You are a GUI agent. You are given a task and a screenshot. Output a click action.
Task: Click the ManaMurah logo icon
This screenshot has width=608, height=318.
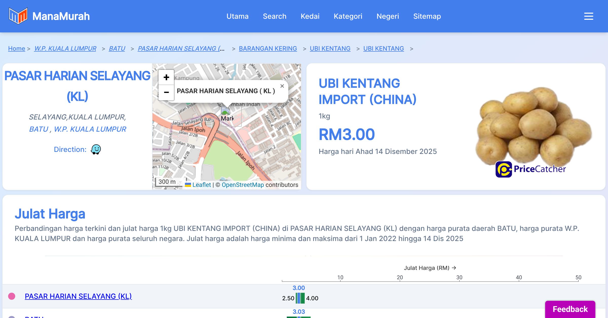tap(18, 16)
